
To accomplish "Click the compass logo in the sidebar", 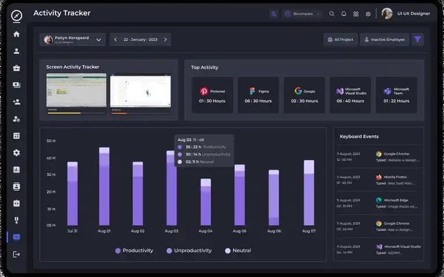I will (16, 16).
